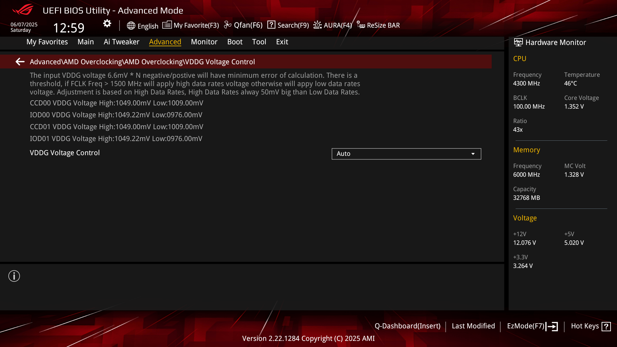
Task: Click memory frequency 6000 MHz
Action: click(526, 175)
